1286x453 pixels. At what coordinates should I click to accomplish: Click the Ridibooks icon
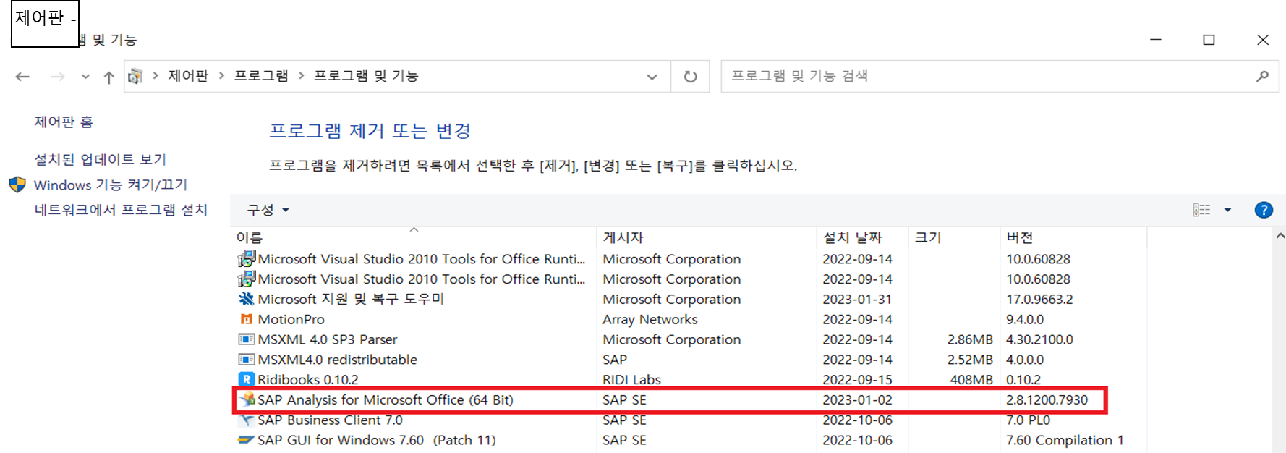(x=247, y=379)
